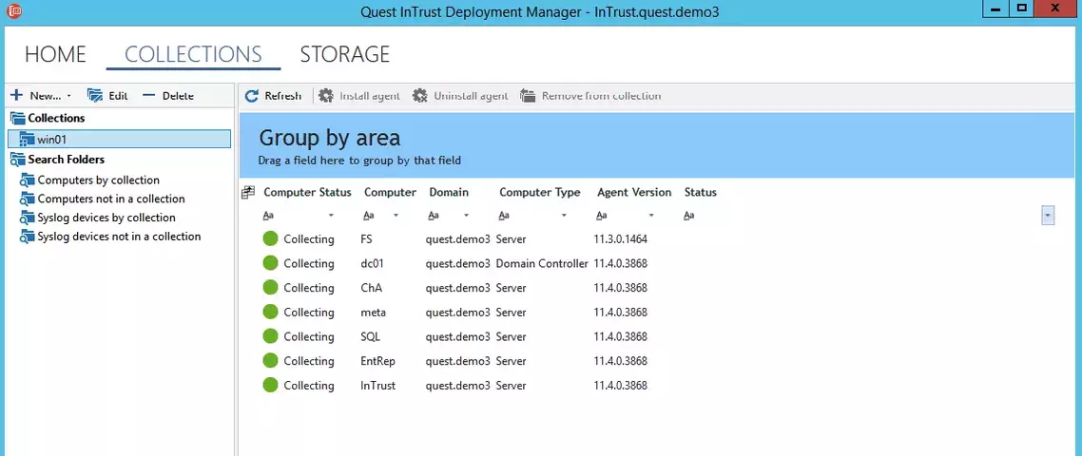Click the Remove from collection label
This screenshot has height=456, width=1082.
601,96
